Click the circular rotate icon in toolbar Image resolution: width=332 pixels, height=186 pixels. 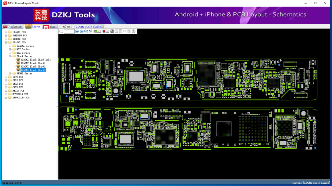click(x=133, y=31)
